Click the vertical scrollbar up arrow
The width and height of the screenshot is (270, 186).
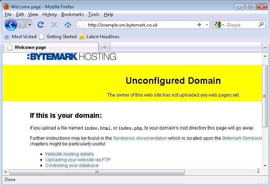[265, 56]
